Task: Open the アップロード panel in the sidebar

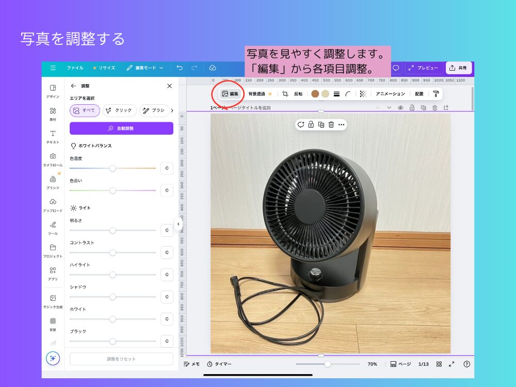Action: [x=53, y=205]
